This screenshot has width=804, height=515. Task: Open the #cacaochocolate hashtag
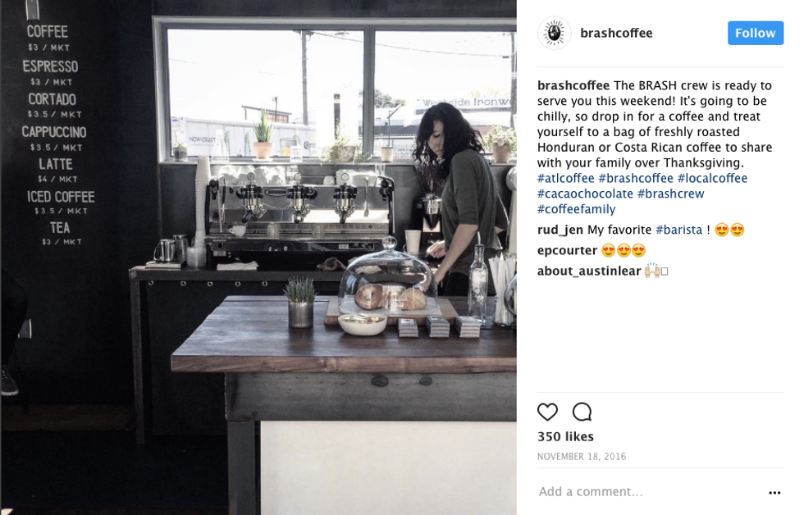[585, 194]
